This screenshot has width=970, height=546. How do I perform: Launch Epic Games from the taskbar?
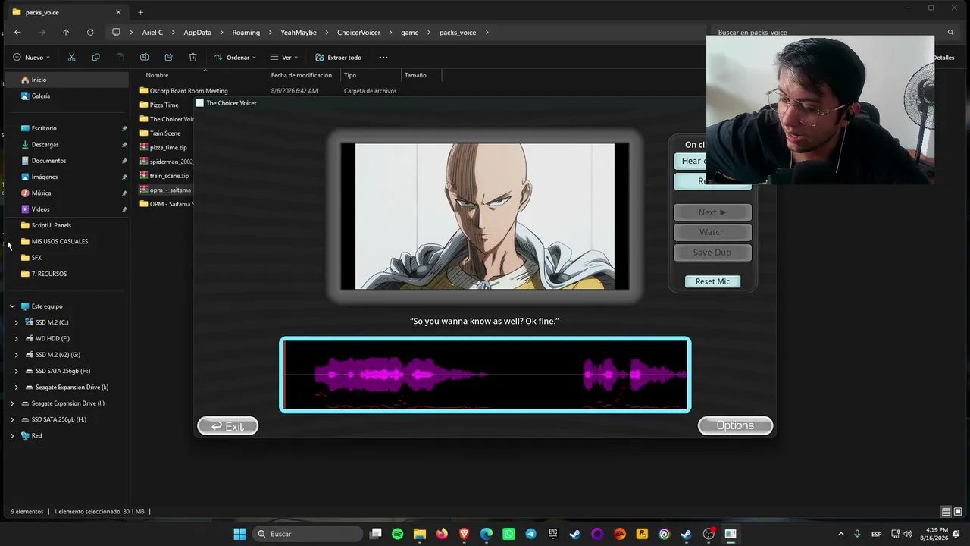[553, 534]
